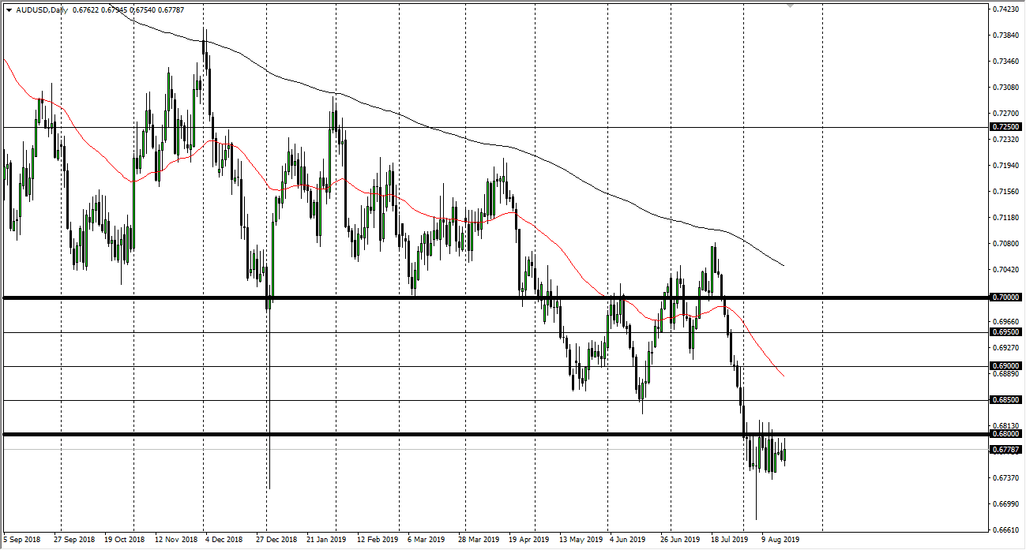The image size is (1026, 550).
Task: Click the 5 Sep 2018 date label
Action: [24, 540]
